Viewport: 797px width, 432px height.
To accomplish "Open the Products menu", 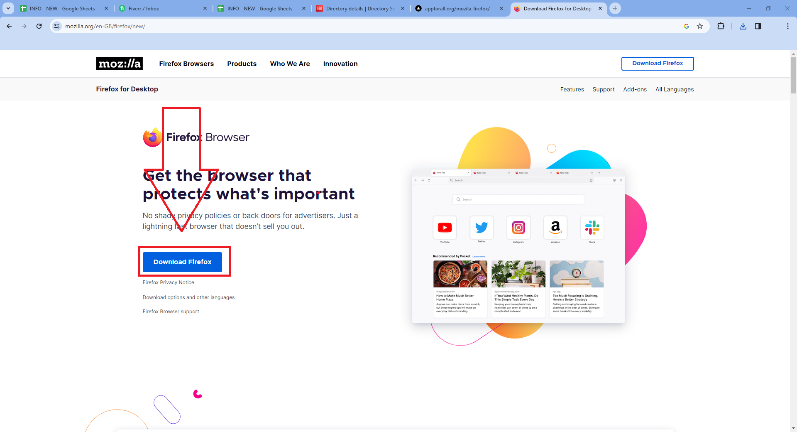I will click(242, 64).
